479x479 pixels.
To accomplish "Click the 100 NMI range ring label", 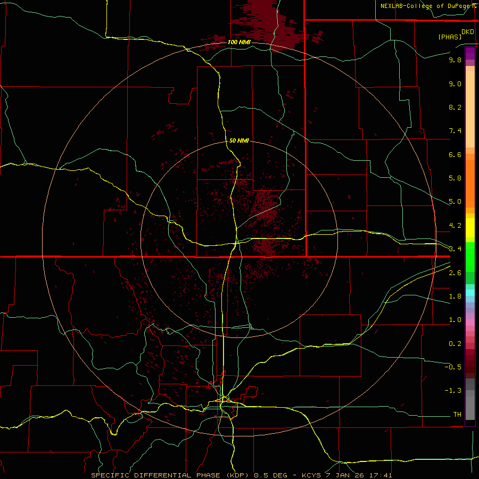I will point(239,42).
